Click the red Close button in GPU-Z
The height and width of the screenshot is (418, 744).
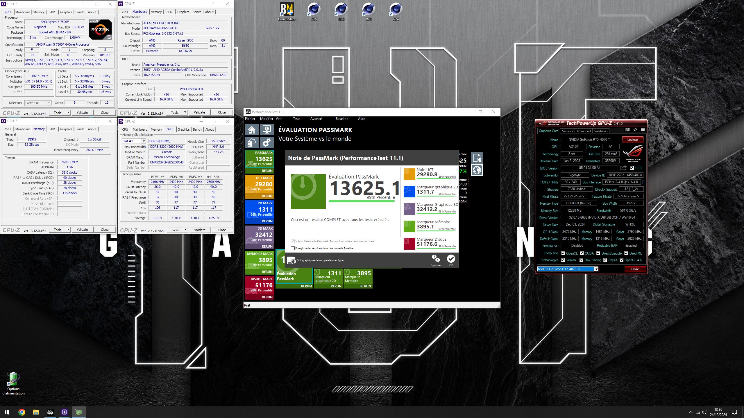point(635,269)
